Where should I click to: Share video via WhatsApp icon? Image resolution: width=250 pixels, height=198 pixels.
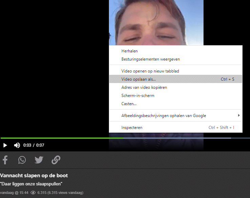coord(22,160)
